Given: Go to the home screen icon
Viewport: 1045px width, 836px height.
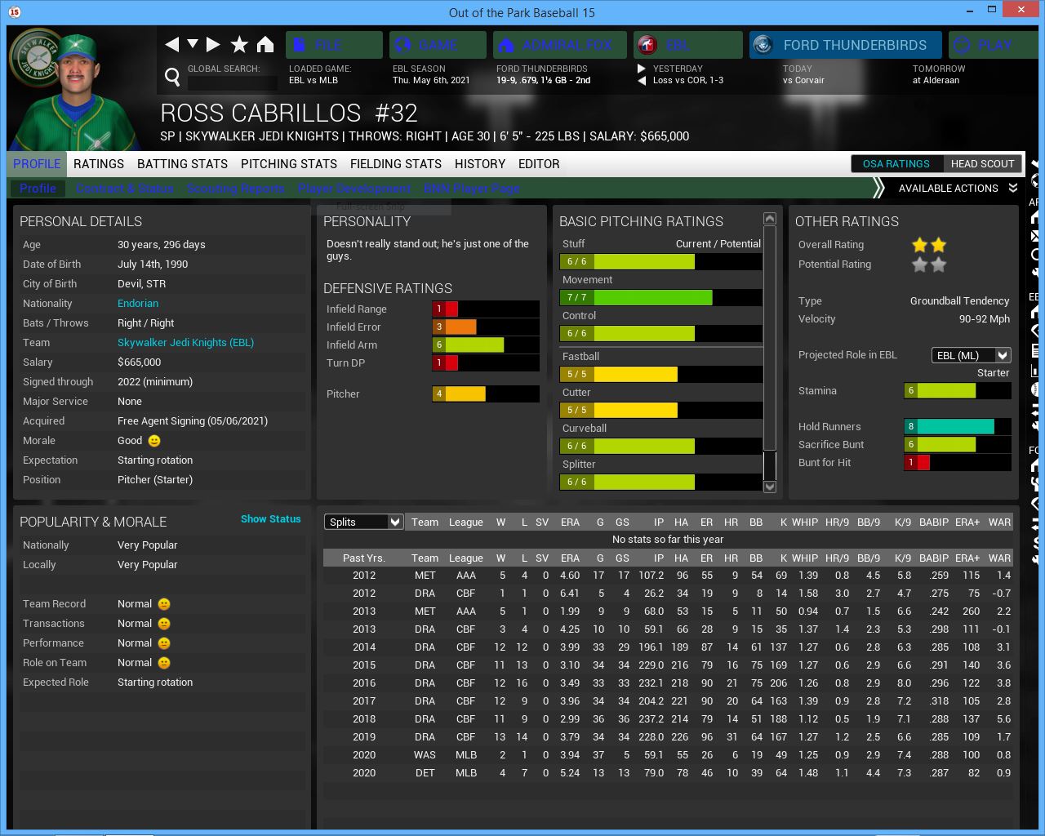Looking at the screenshot, I should point(265,45).
